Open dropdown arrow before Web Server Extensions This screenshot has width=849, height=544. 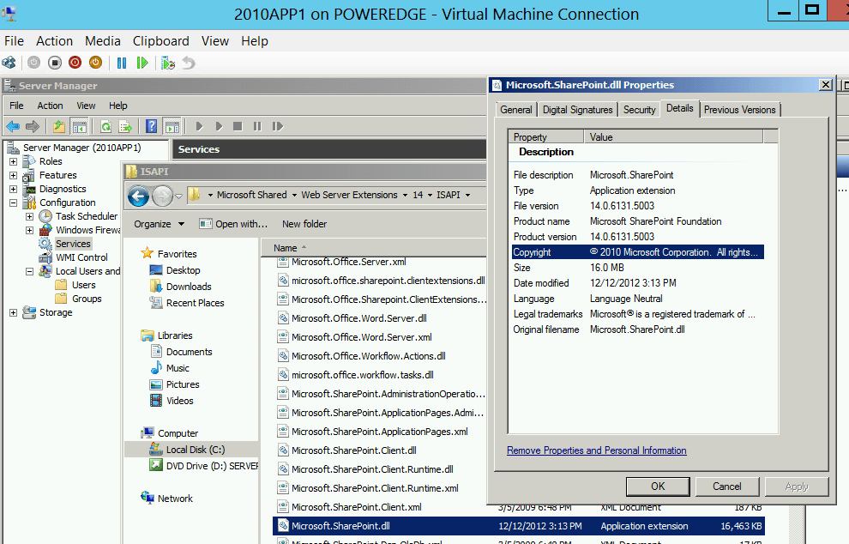[294, 195]
